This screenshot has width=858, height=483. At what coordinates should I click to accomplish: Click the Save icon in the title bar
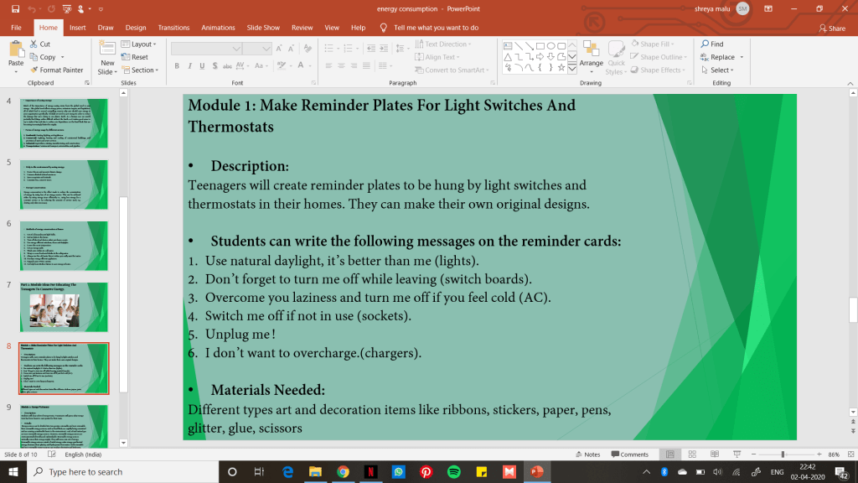click(x=16, y=8)
